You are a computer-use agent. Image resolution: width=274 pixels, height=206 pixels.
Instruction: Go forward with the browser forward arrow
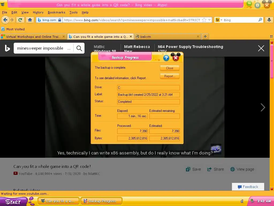[x=12, y=20]
